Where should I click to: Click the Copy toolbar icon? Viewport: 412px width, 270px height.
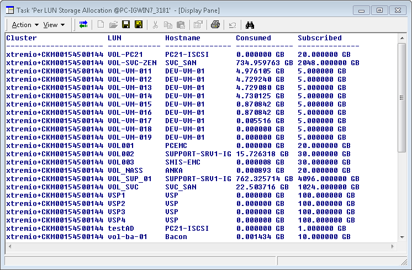(x=168, y=25)
